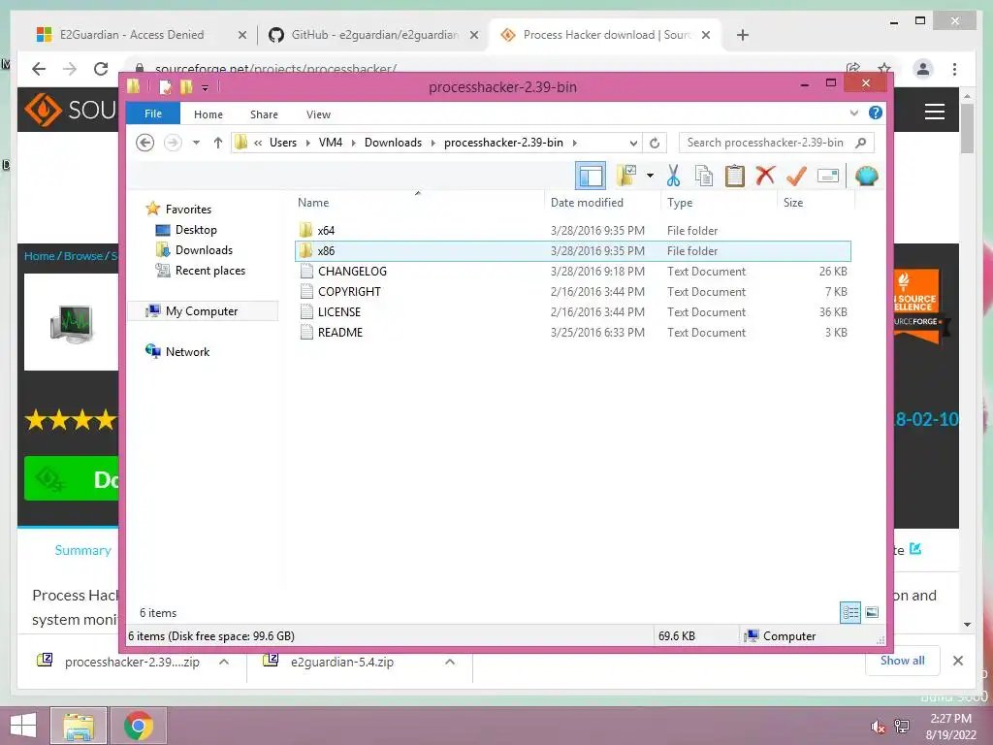
Task: Open menu for e2guardian-5.4.zip download
Action: tap(450, 662)
